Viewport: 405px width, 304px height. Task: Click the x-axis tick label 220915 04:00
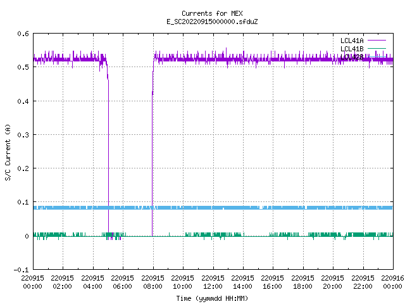92,282
